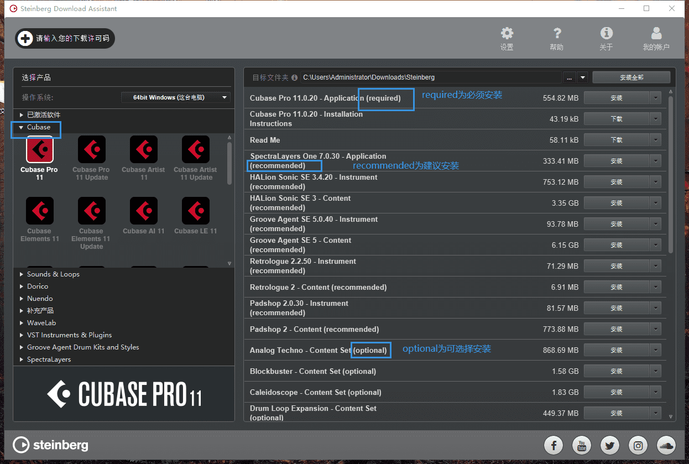Open dropdown arrow beside Cubase Pro Application install
Image resolution: width=689 pixels, height=464 pixels.
point(655,98)
